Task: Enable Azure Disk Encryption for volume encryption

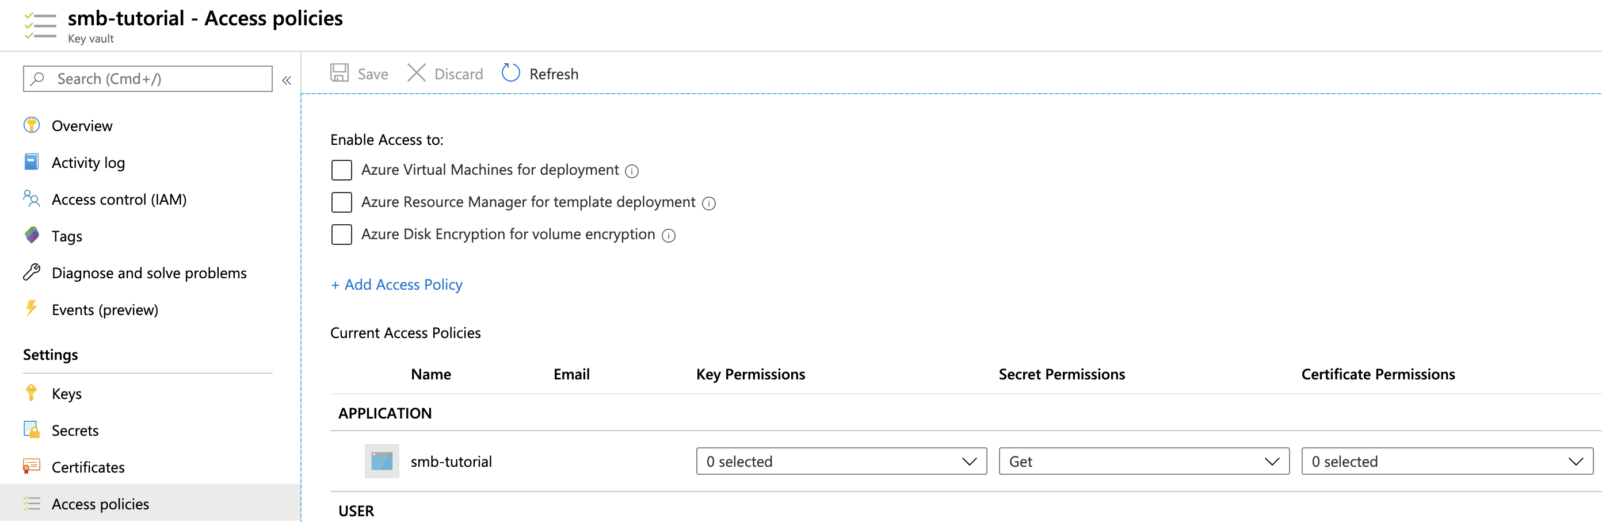Action: (341, 235)
